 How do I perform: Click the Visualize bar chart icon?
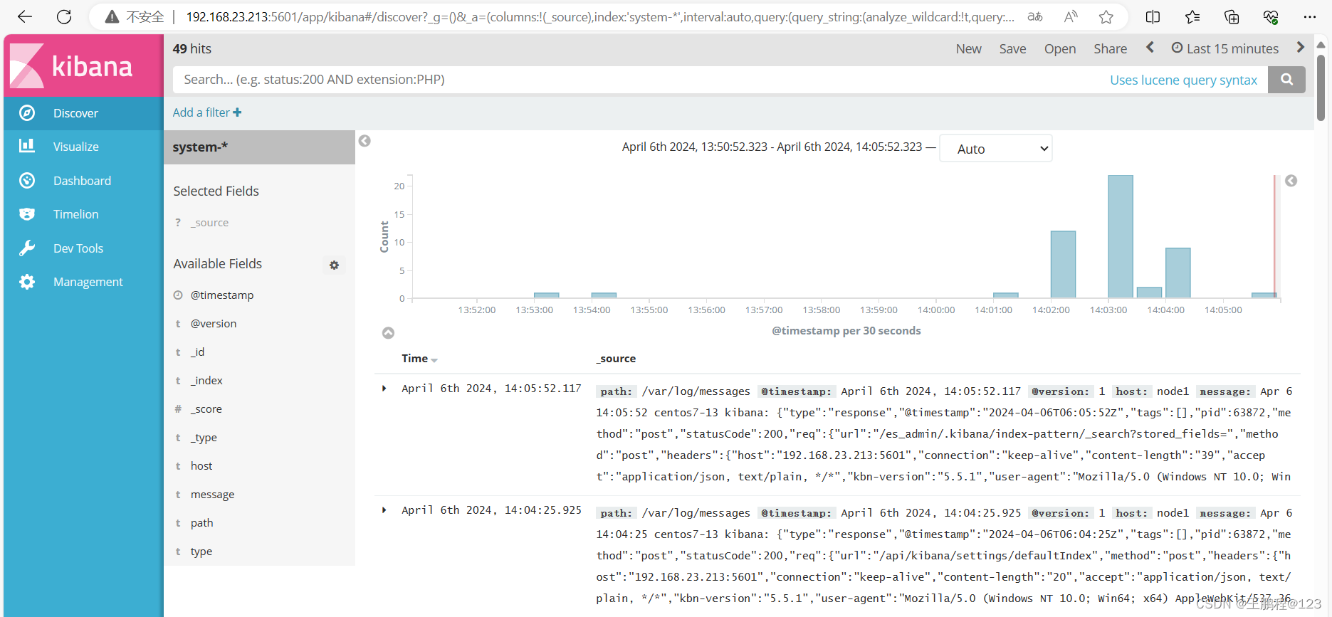(27, 146)
